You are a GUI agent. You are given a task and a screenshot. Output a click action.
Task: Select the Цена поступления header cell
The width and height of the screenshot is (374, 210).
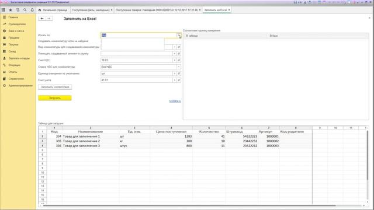pyautogui.click(x=171, y=132)
